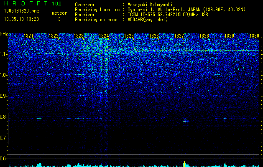Click the ICOM IC-575 53.7492 MHz USB text
Screen dimensions: 263x167
click(x=168, y=15)
